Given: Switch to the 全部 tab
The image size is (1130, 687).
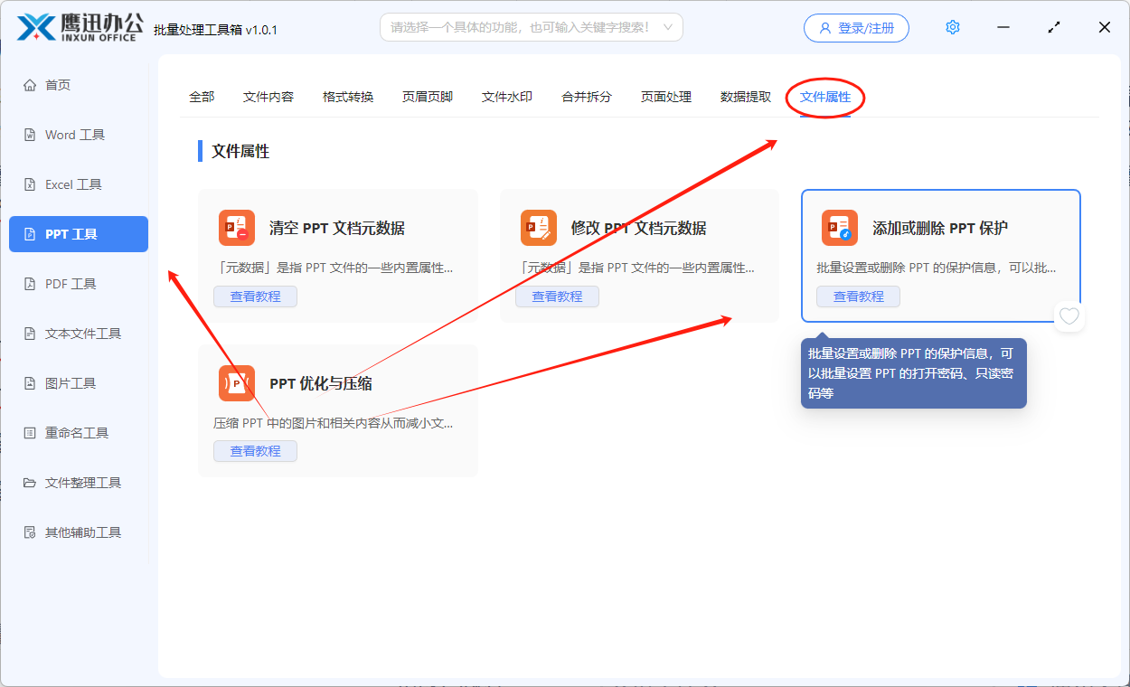Looking at the screenshot, I should point(202,97).
